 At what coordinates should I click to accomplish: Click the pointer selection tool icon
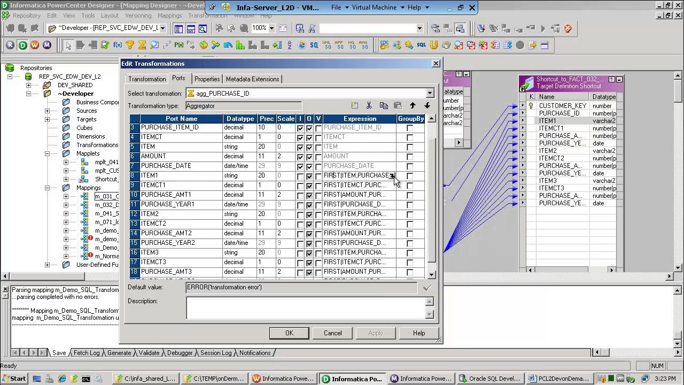[x=68, y=45]
